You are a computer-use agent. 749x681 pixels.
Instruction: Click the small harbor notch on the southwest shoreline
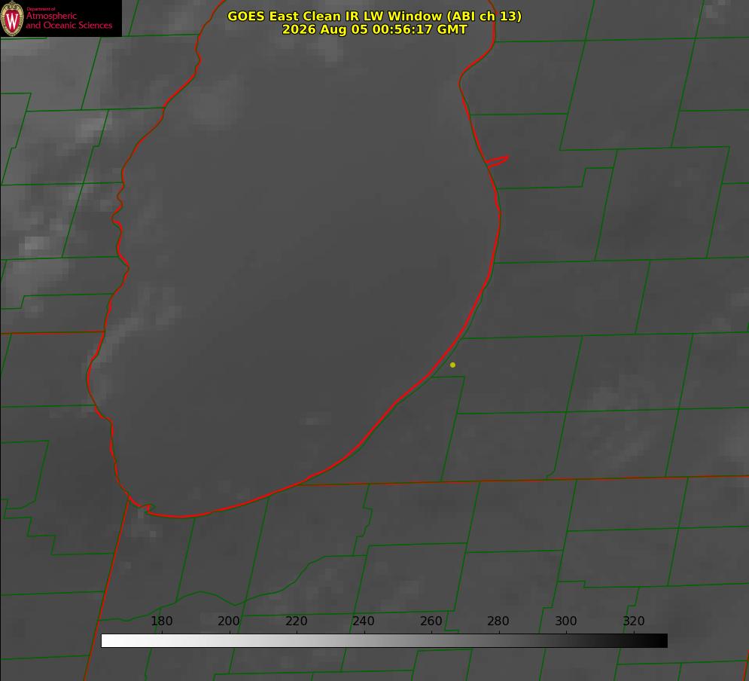tap(142, 507)
